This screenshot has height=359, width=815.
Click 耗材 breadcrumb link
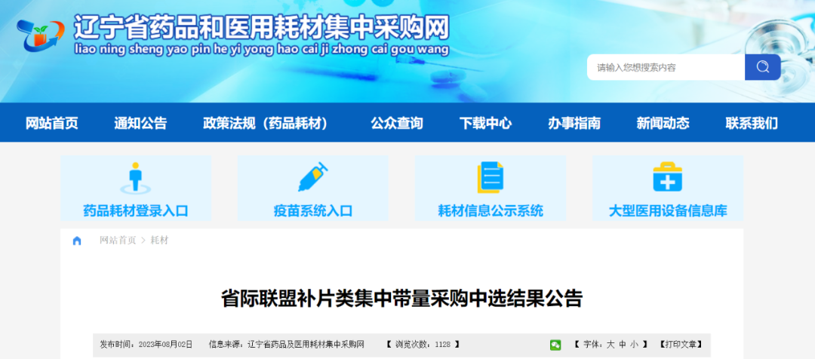pos(159,241)
